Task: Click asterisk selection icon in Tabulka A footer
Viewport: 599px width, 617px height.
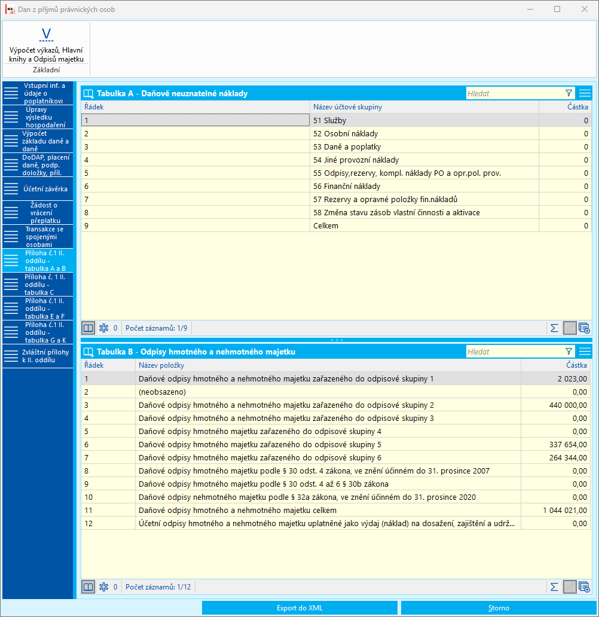Action: [103, 328]
